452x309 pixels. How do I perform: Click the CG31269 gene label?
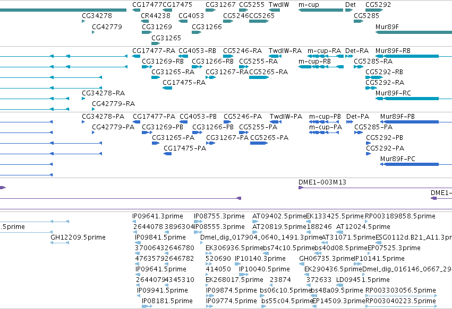[157, 27]
